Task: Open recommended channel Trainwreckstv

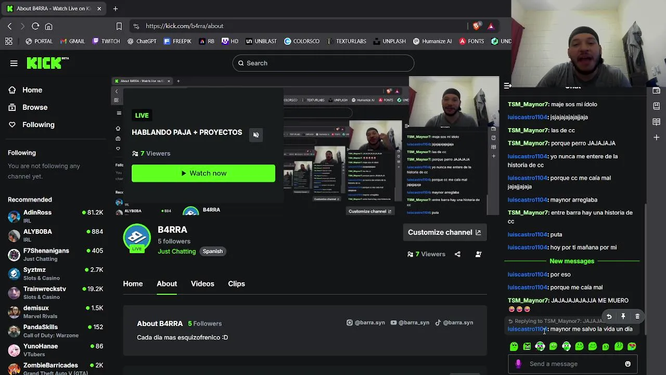Action: point(56,293)
